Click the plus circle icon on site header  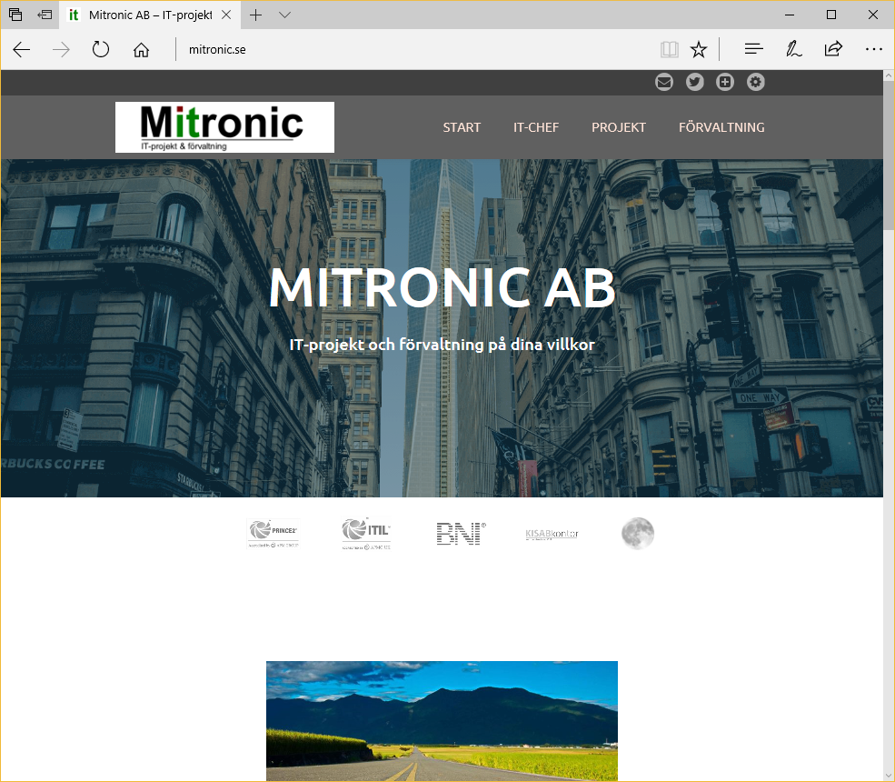(725, 82)
